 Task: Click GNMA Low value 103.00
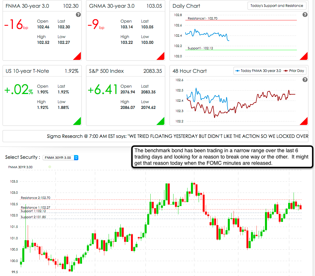click(147, 42)
